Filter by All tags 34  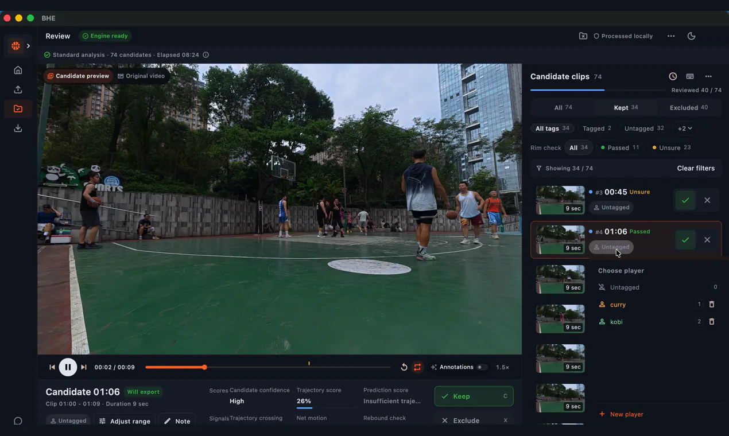pos(552,129)
